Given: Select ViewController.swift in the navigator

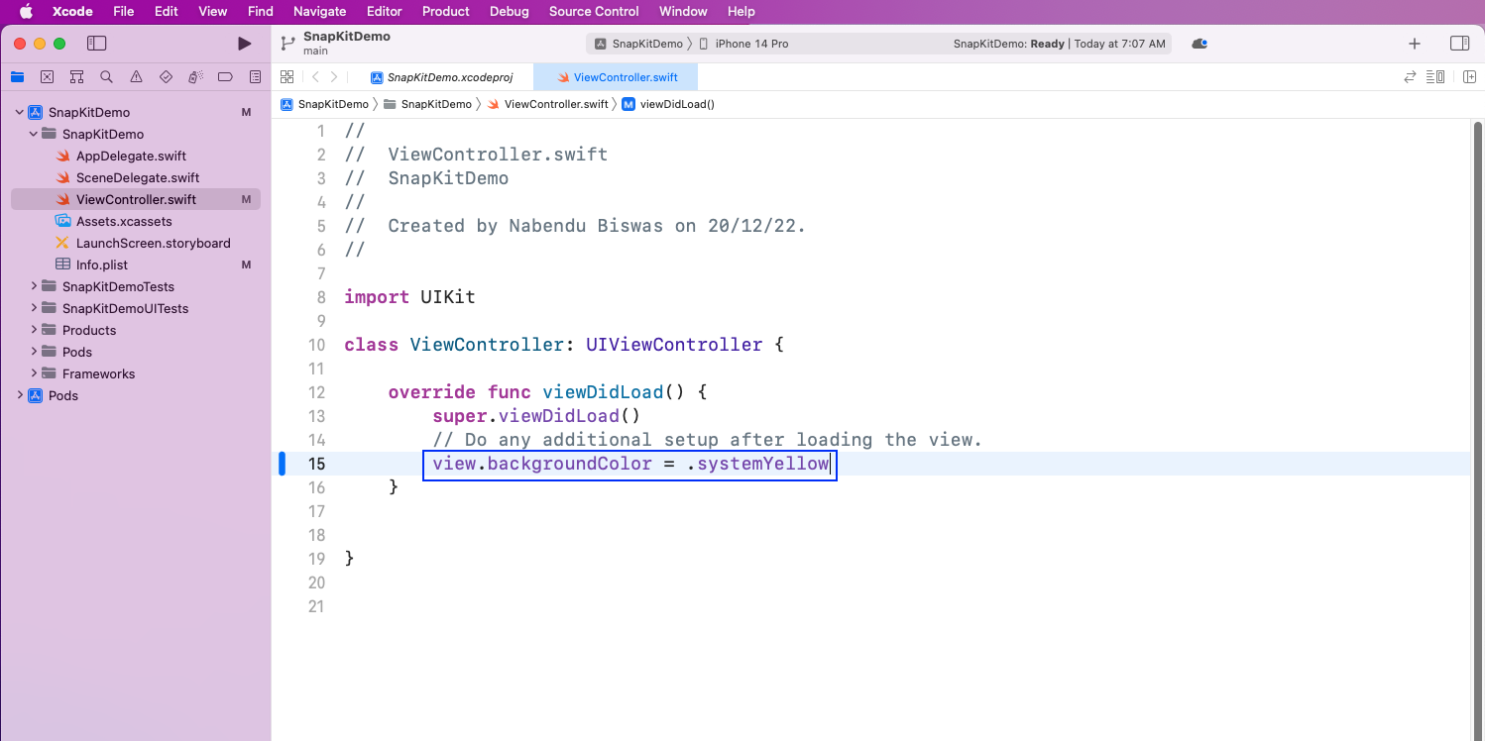Looking at the screenshot, I should [x=136, y=199].
